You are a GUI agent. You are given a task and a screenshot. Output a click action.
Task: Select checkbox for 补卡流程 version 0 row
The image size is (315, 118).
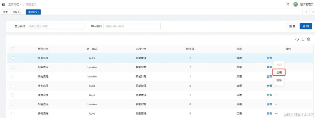pos(13,86)
